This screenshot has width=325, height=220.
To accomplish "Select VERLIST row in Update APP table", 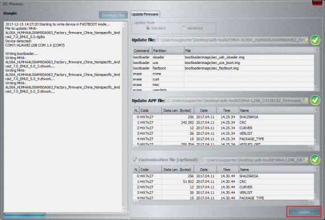I will pyautogui.click(x=223, y=133).
